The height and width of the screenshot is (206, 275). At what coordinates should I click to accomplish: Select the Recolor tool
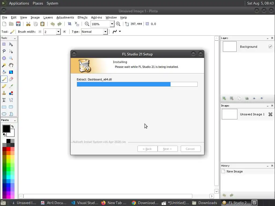[x=11, y=93]
